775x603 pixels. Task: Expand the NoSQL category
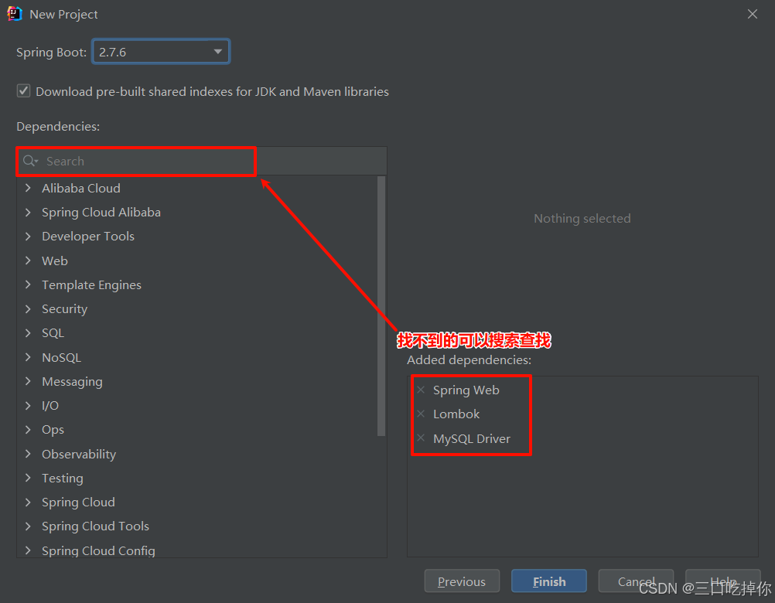click(28, 358)
